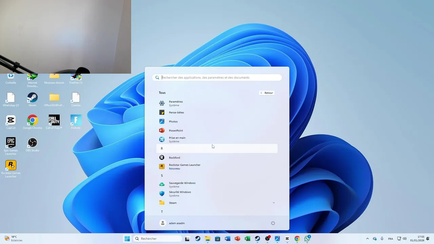Open the weather widget showing 18°C

(x=14, y=239)
